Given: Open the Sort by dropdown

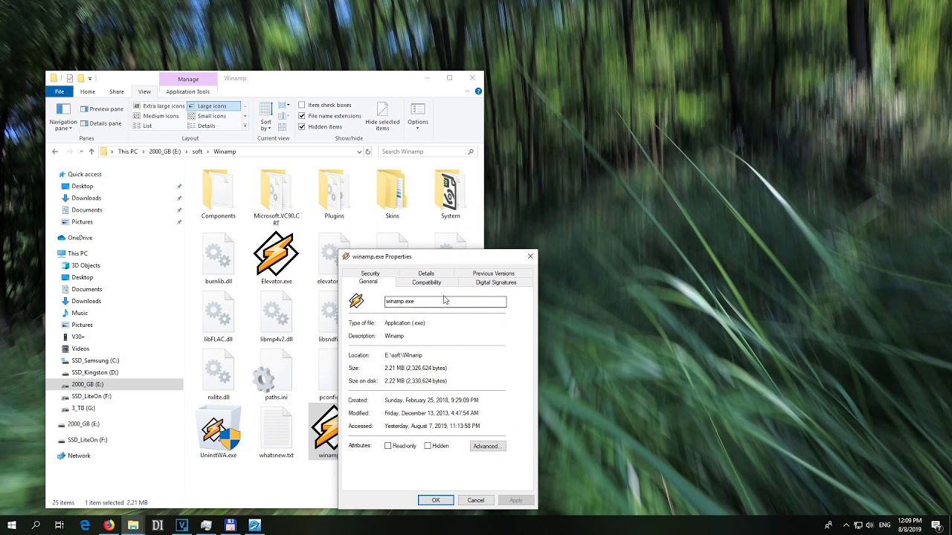Looking at the screenshot, I should coord(266,117).
